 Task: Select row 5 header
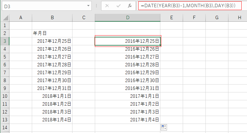tap(5, 57)
